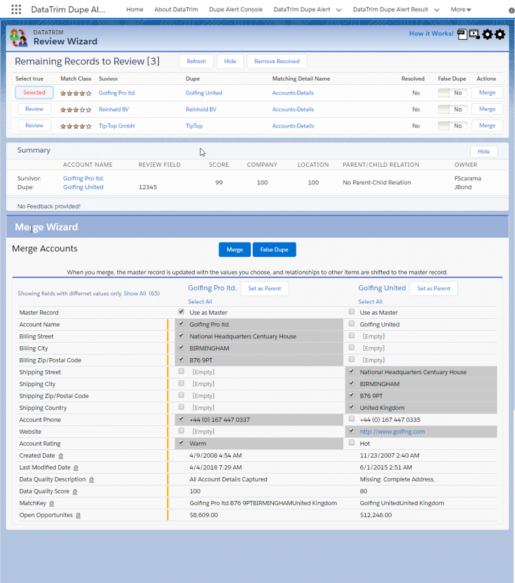Open the http://www.golfing.com website link
This screenshot has width=515, height=583.
click(392, 432)
